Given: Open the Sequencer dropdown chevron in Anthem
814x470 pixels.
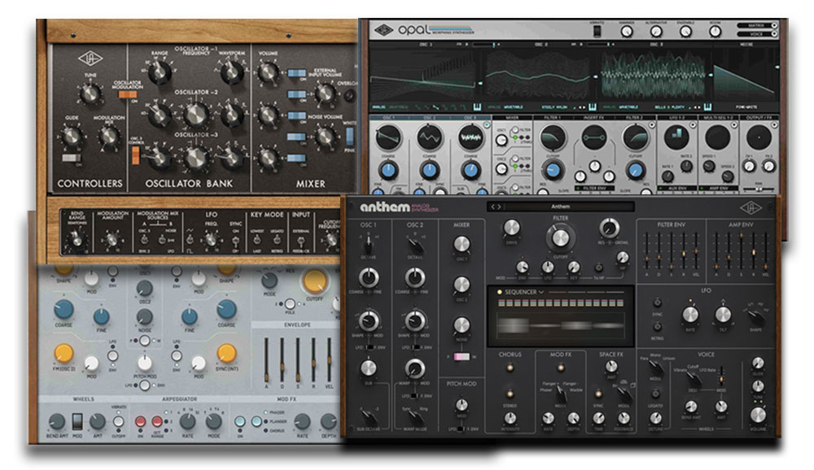Looking at the screenshot, I should 541,292.
